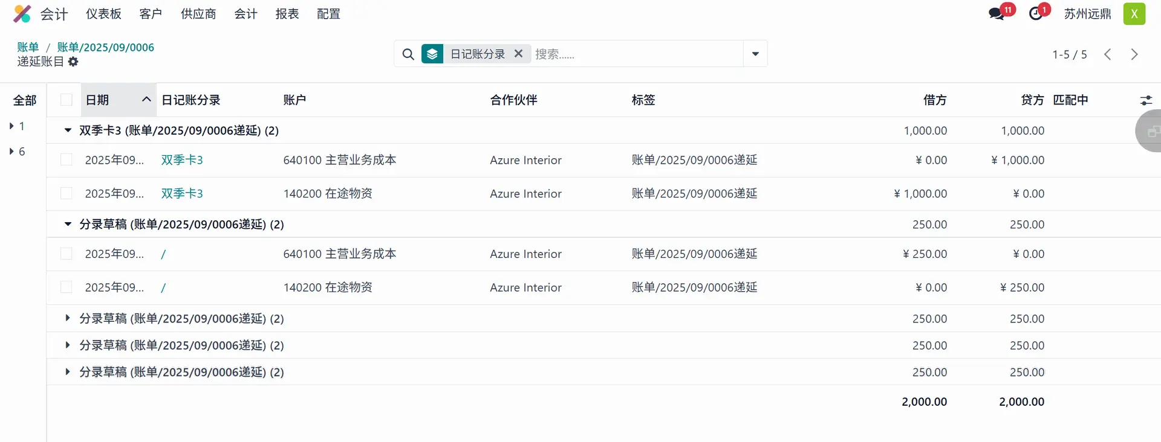Click the Odoo accounting app logo

[x=22, y=14]
